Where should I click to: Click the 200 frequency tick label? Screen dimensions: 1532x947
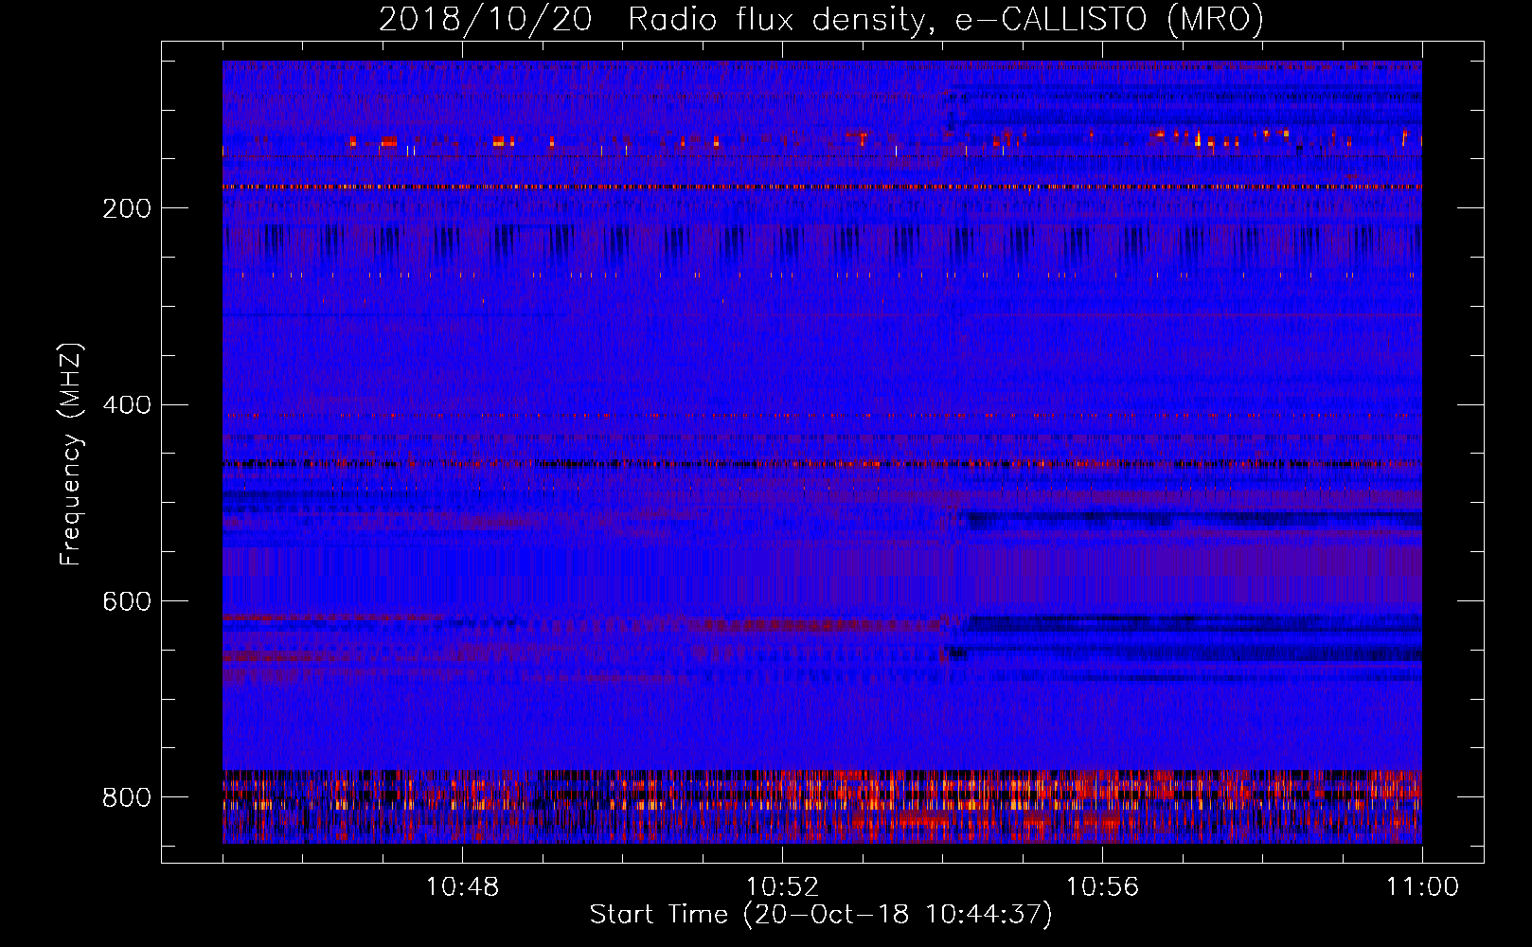[x=127, y=208]
